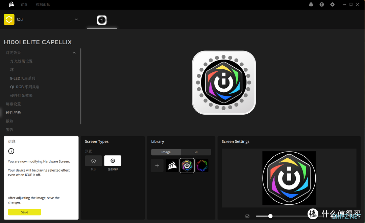Click the info circle icon
365x223 pixels.
[11, 151]
